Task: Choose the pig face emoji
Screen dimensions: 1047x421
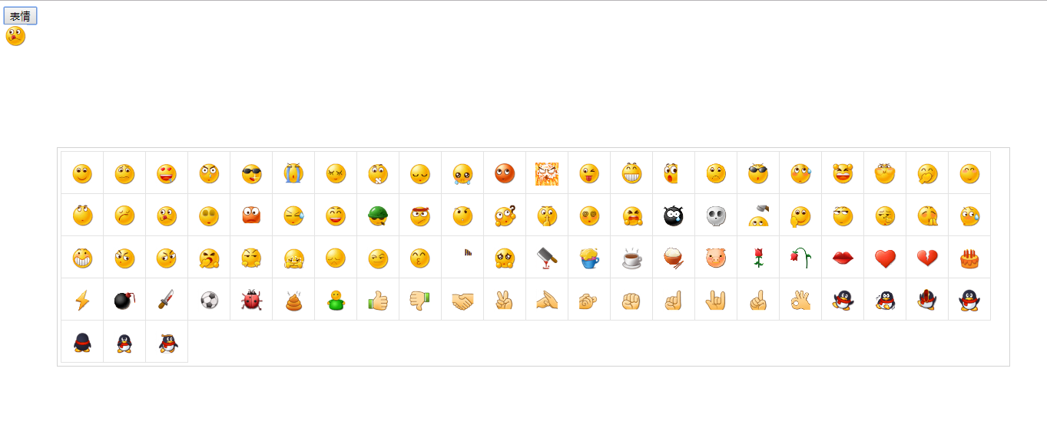Action: [x=716, y=258]
